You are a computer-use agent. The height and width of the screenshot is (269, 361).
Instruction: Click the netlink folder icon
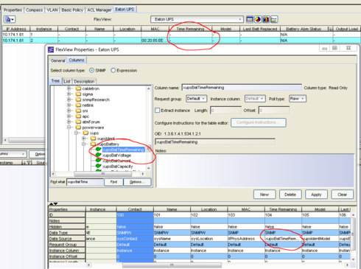(78, 105)
